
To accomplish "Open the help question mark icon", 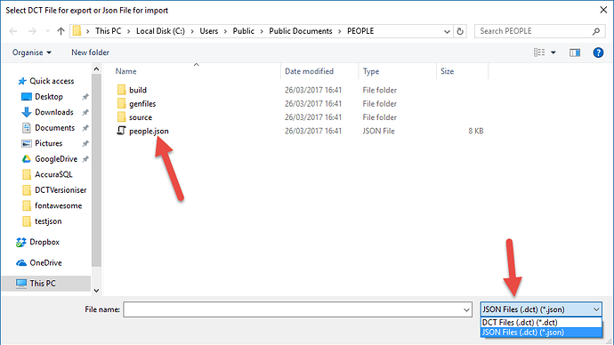I will pos(598,52).
